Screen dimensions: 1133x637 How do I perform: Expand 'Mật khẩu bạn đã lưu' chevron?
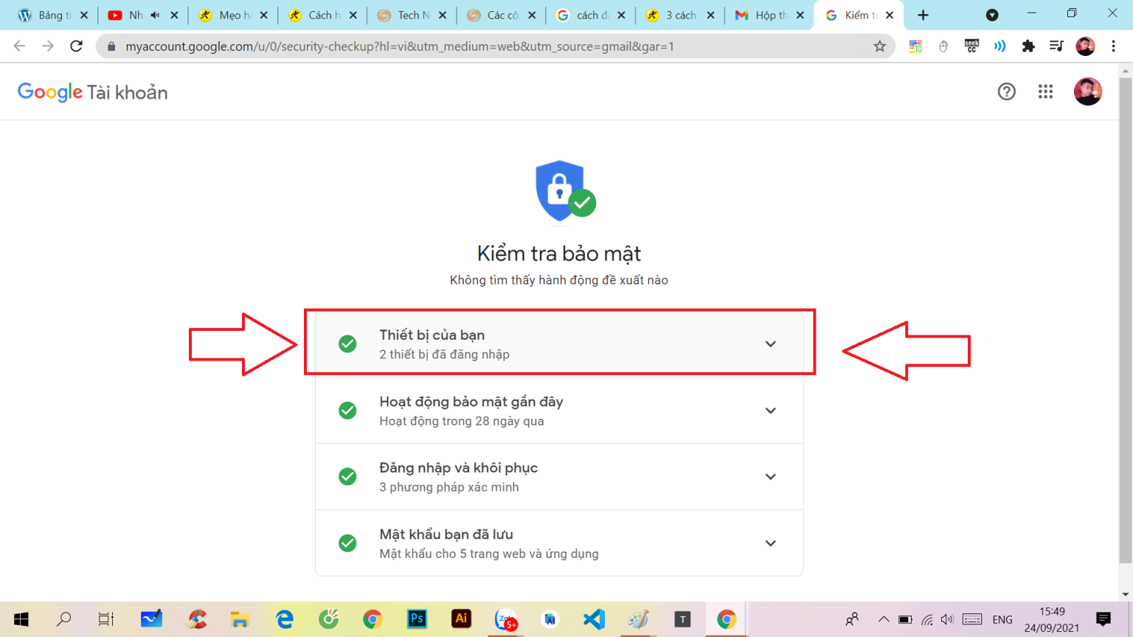(770, 543)
